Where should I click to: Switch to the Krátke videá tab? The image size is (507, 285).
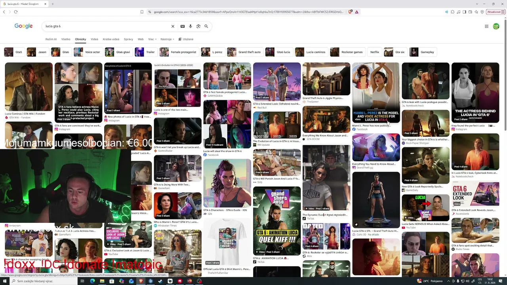click(111, 39)
